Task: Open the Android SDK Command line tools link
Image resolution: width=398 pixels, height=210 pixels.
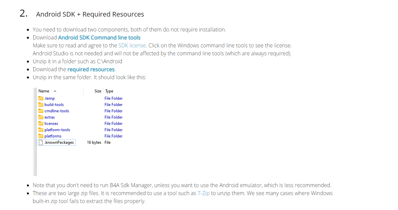Action: (99, 38)
